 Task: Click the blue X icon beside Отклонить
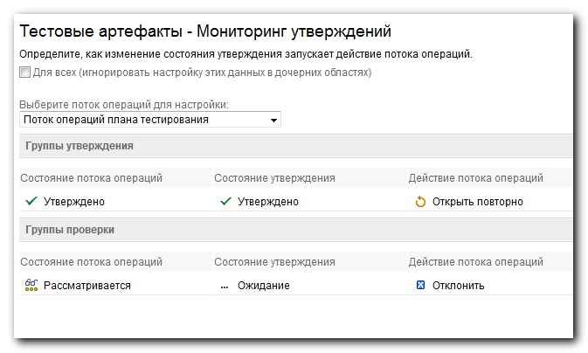pos(420,285)
